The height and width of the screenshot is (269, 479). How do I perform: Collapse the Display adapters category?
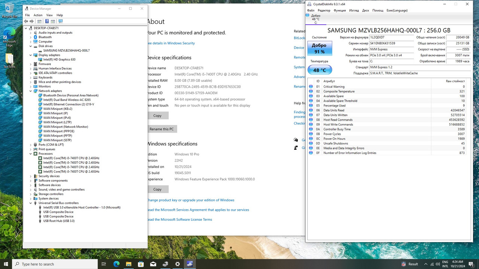click(x=31, y=55)
